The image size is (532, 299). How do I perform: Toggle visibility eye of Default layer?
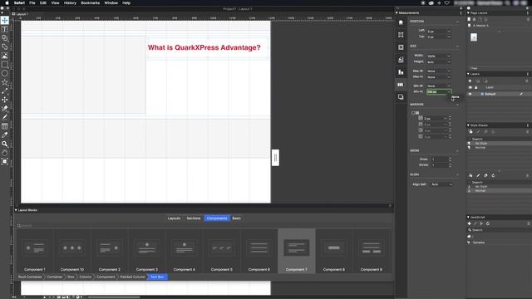click(x=470, y=94)
